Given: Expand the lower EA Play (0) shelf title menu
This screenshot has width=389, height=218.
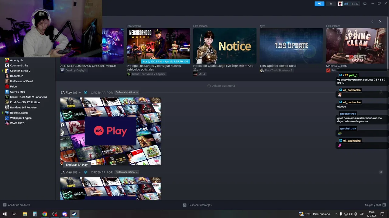Looking at the screenshot, I should [x=80, y=172].
